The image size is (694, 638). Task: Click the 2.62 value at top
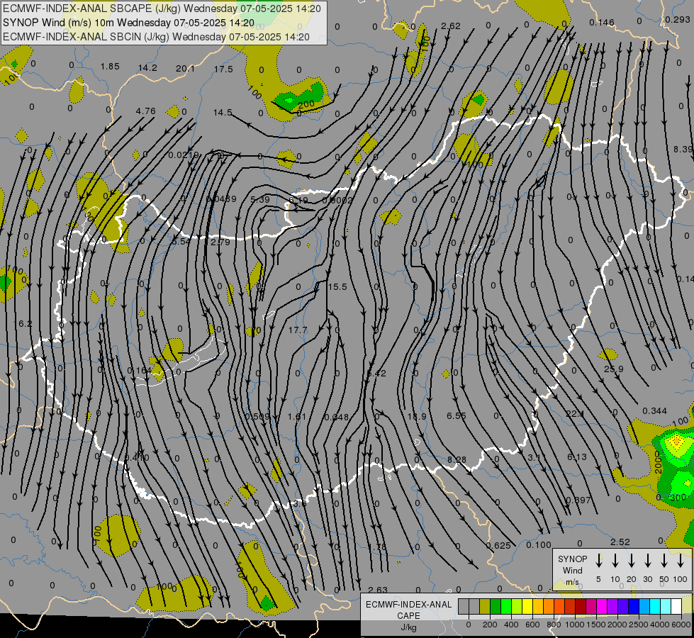pyautogui.click(x=451, y=26)
